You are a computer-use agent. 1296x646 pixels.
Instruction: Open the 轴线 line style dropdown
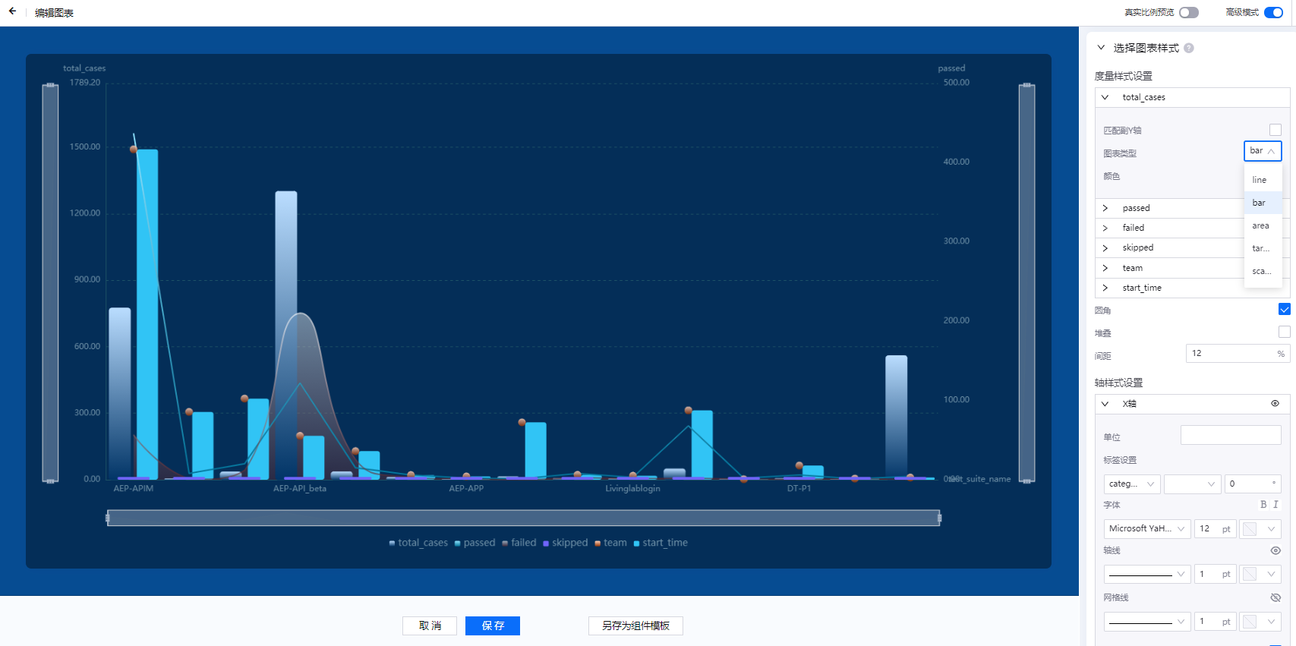(1147, 574)
